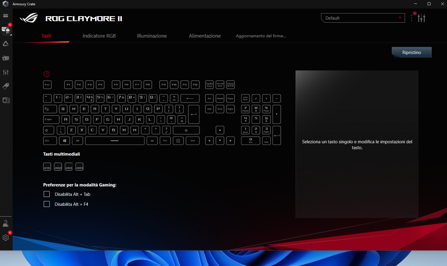Open the Device keyboard-and-mouse sidebar icon

coord(6,29)
